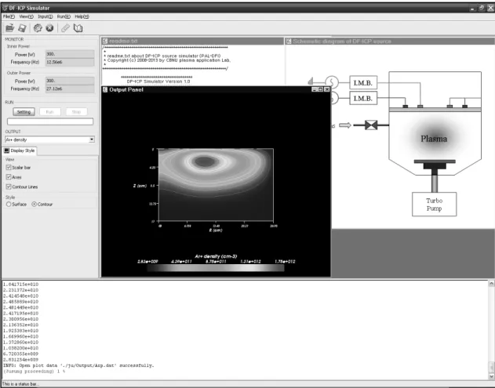The image size is (495, 388).
Task: Toggle the Contour Lines checkbox
Action: click(x=9, y=187)
